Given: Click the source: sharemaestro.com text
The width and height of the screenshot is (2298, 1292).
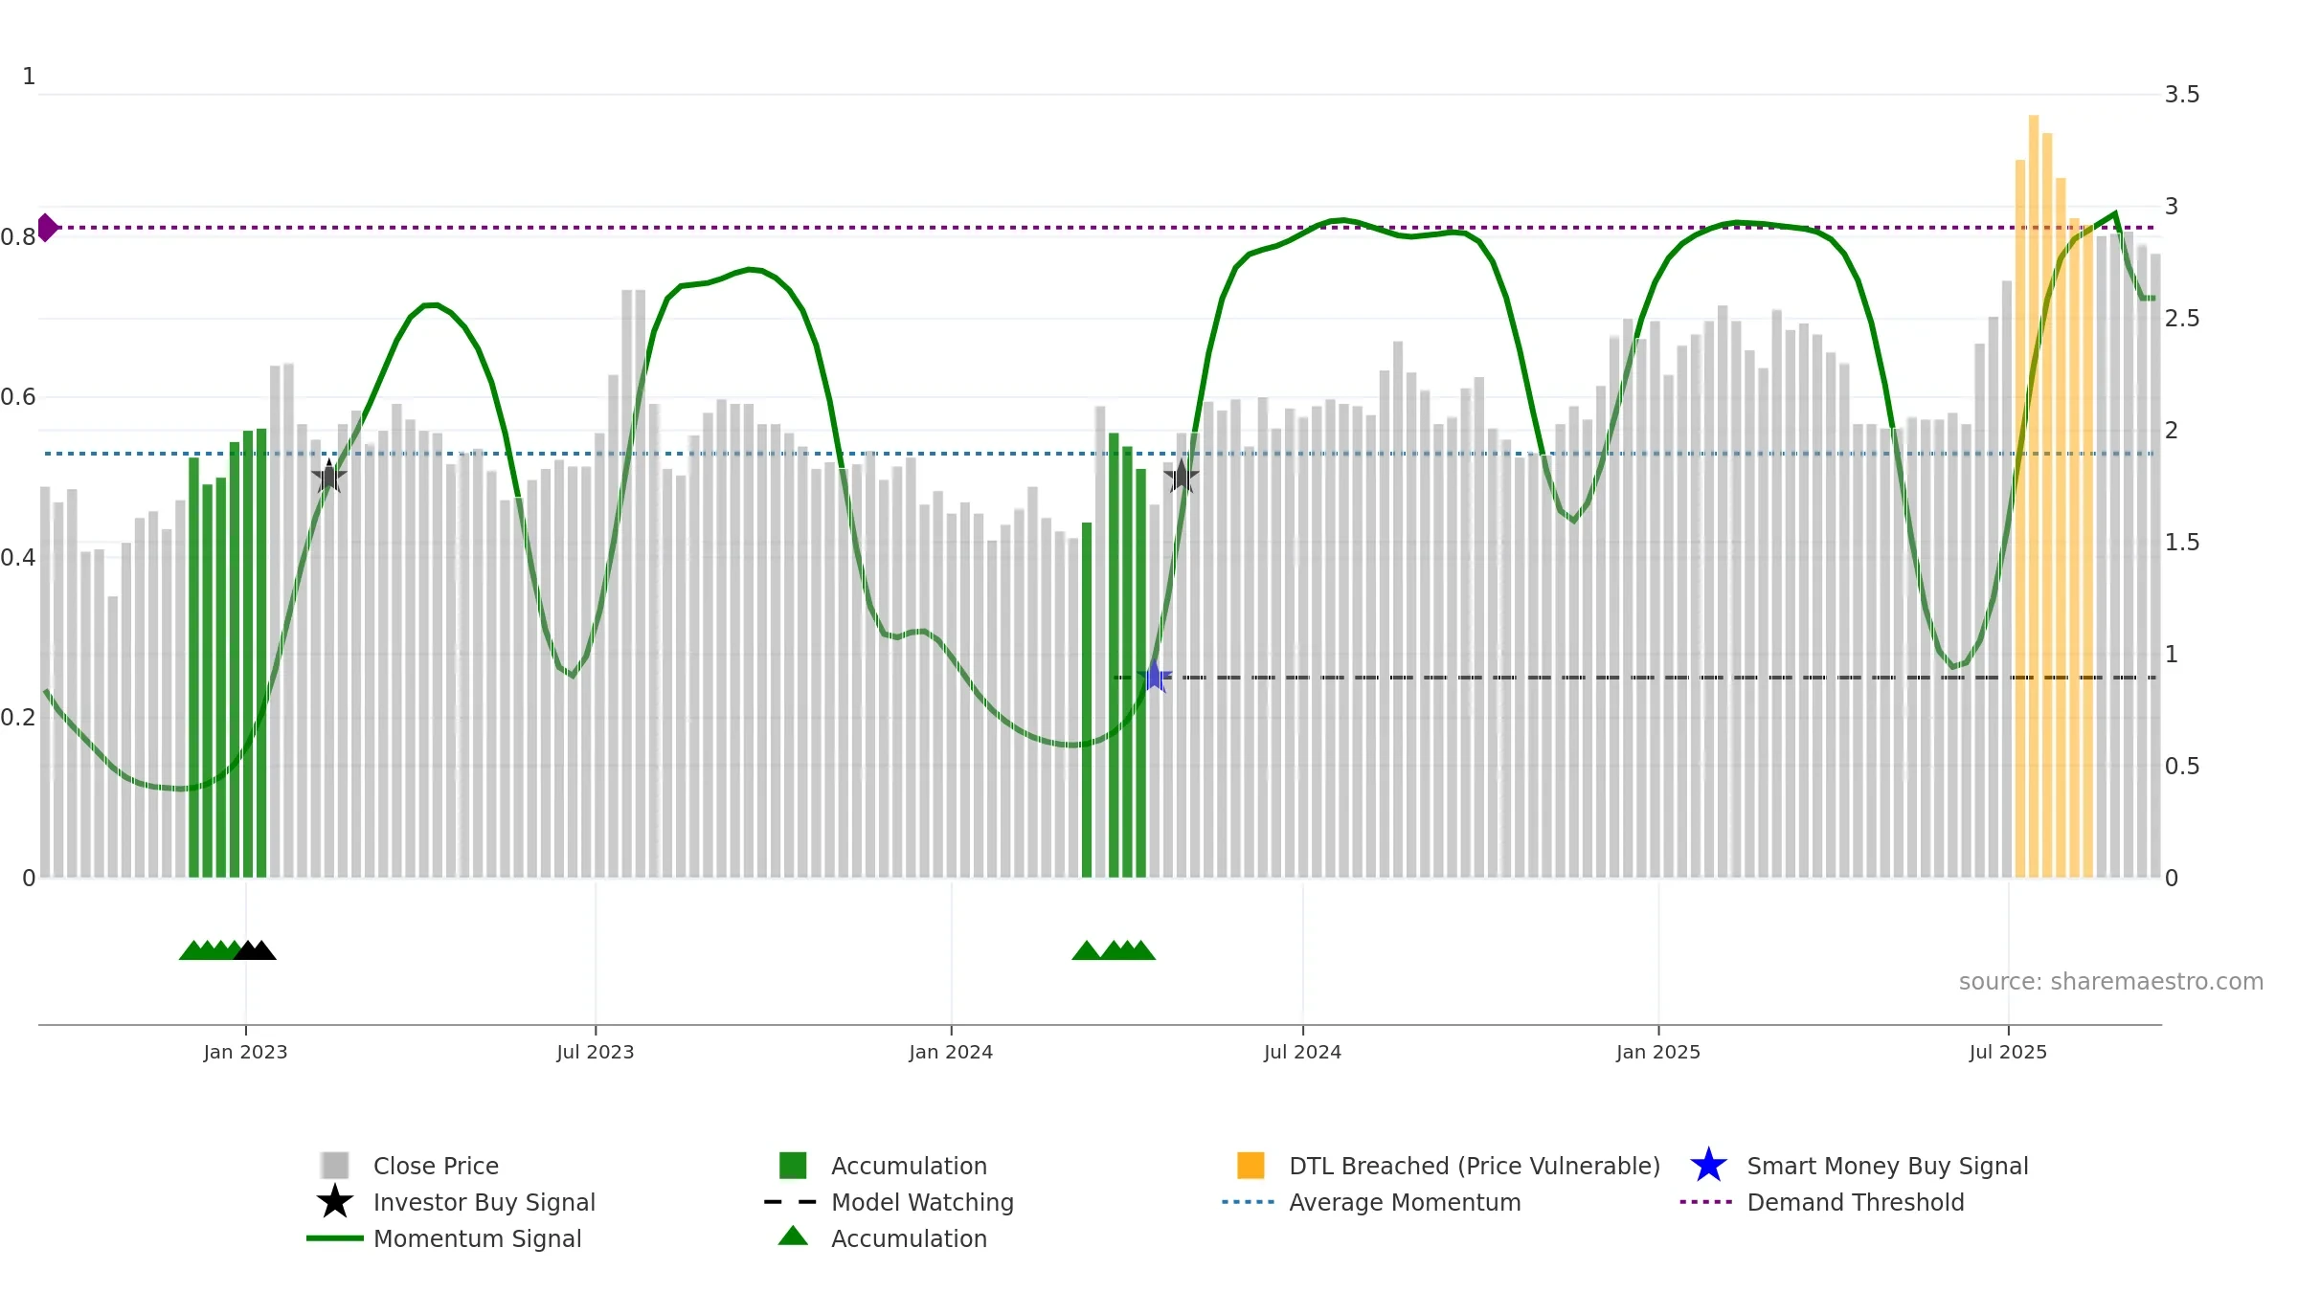Looking at the screenshot, I should tap(2111, 982).
